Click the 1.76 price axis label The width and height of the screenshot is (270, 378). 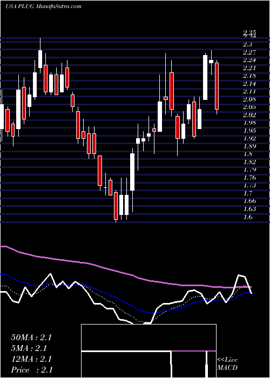(x=249, y=178)
